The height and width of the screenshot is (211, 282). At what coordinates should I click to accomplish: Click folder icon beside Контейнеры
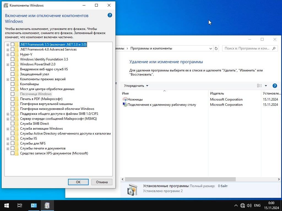(x=17, y=84)
